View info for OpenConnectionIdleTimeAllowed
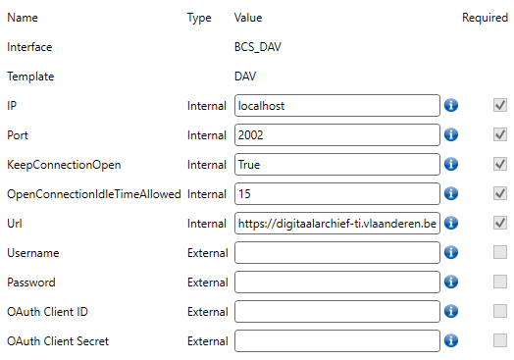Image resolution: width=514 pixels, height=360 pixels. point(451,193)
